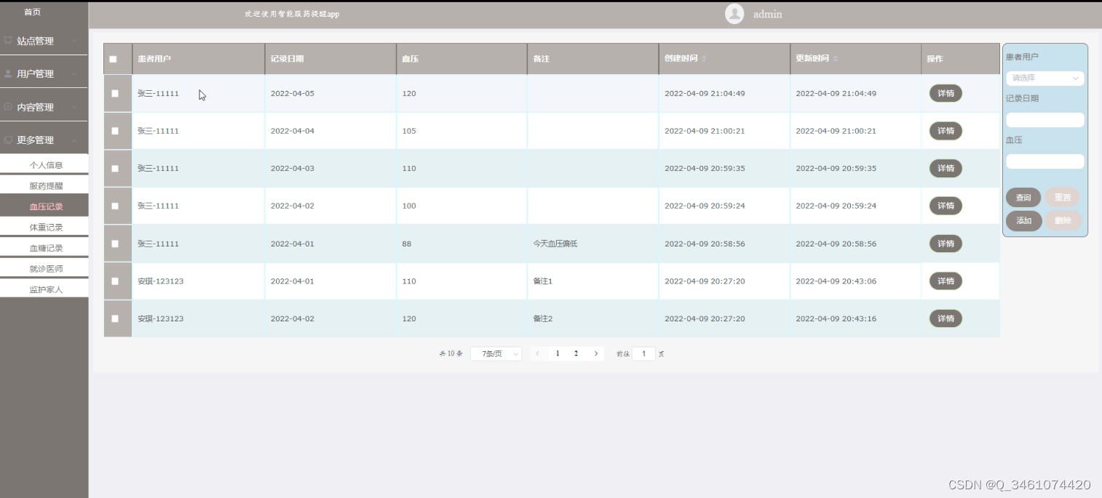The width and height of the screenshot is (1102, 498).
Task: Click 详情 for blood pressure 100 row
Action: click(x=946, y=206)
